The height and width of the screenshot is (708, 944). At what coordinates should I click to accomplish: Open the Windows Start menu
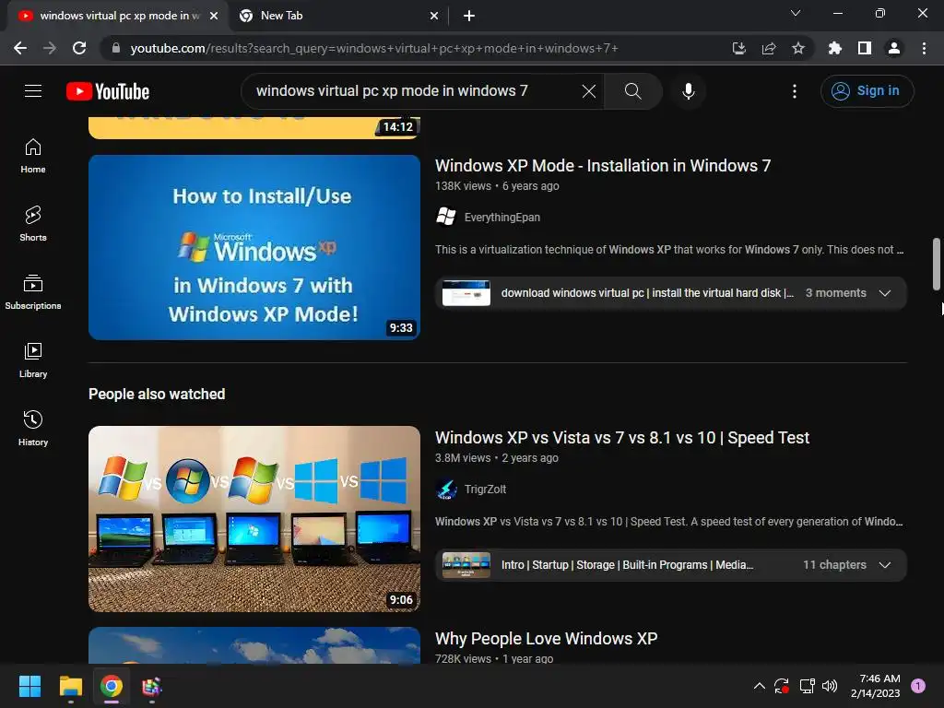(x=30, y=686)
